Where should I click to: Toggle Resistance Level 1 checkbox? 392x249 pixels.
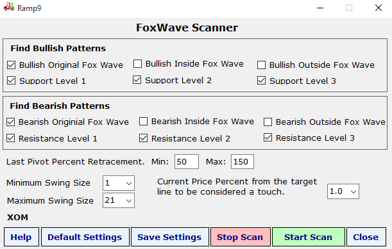pyautogui.click(x=11, y=138)
